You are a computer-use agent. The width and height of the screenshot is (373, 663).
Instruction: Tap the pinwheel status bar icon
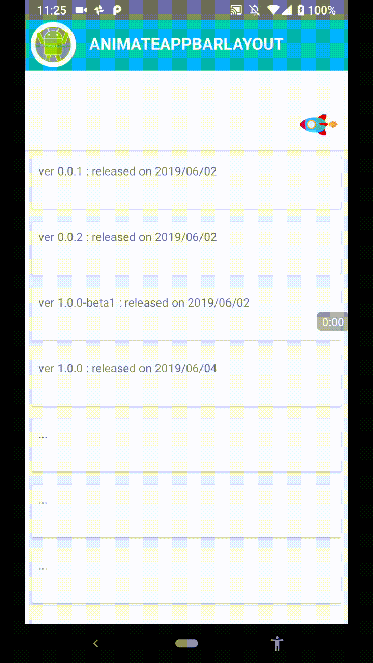click(x=99, y=10)
